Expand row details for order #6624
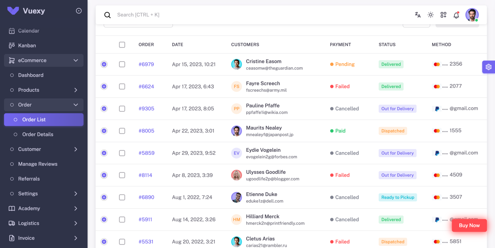Image resolution: width=495 pixels, height=248 pixels. click(104, 87)
